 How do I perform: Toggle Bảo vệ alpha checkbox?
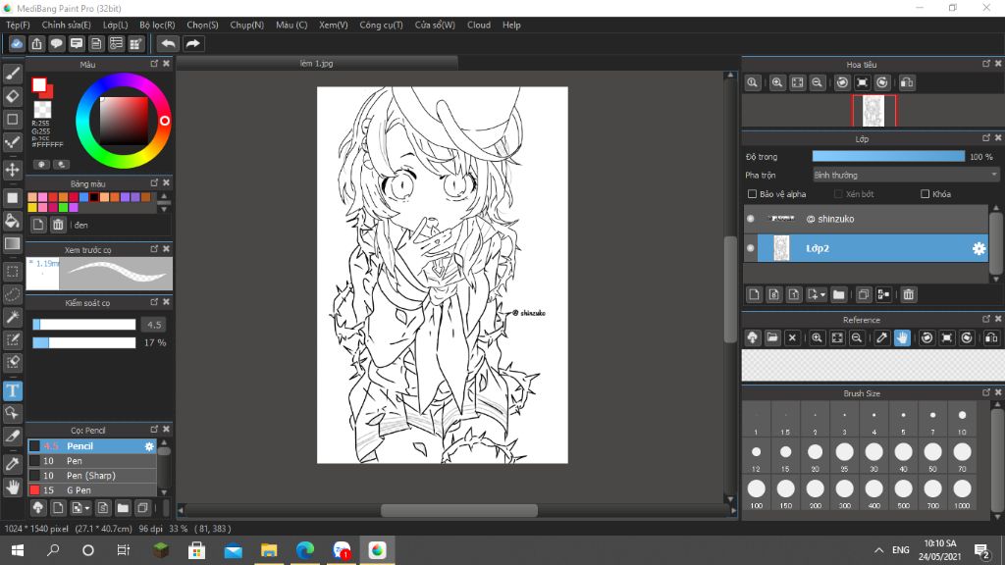coord(753,194)
